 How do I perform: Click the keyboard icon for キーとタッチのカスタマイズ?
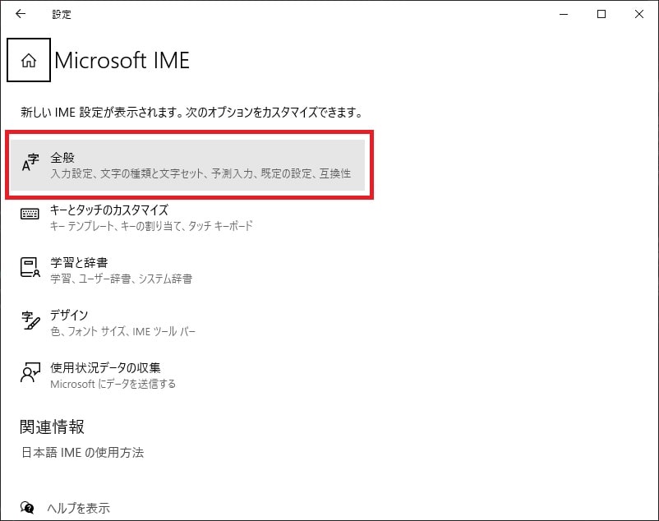pyautogui.click(x=30, y=214)
